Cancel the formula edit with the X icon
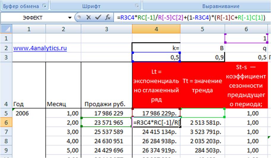271x158 pixels. pos(89,17)
